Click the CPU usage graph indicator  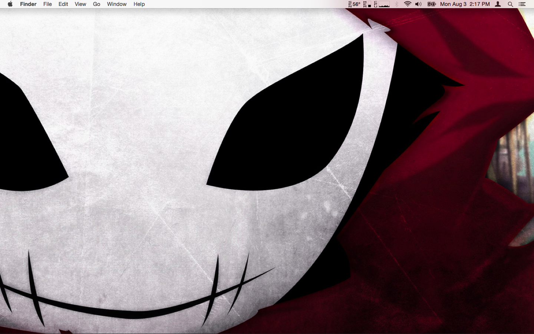point(382,4)
